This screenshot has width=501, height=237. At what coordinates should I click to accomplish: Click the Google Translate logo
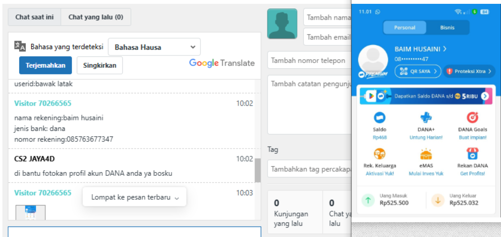[x=222, y=63]
